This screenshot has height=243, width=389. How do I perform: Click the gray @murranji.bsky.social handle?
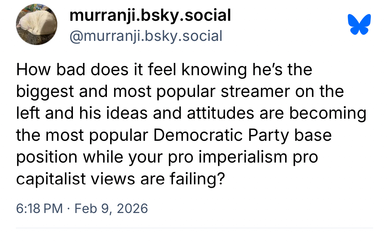coord(146,36)
